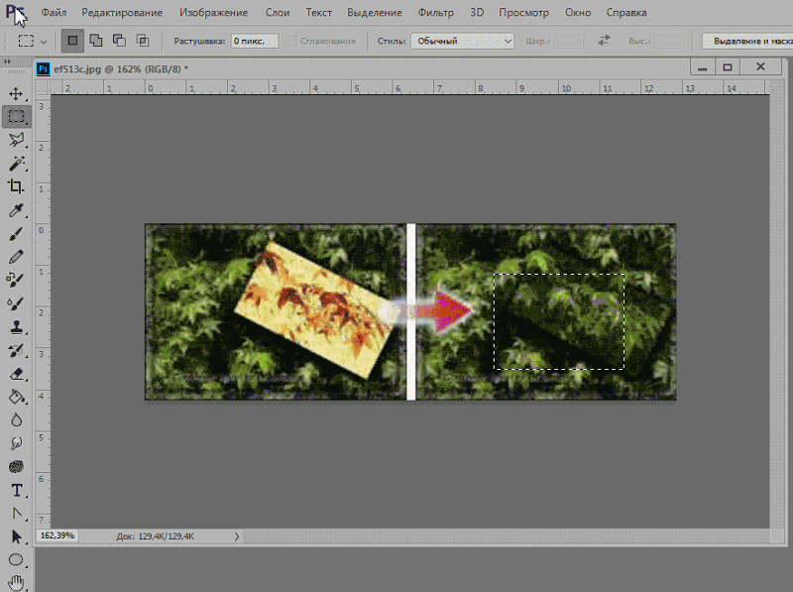The width and height of the screenshot is (793, 592).
Task: Select the Crop tool
Action: 16,186
